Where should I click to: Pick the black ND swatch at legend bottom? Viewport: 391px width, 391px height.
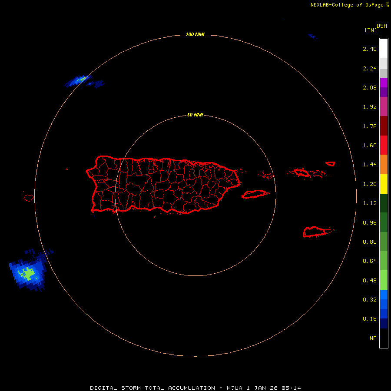384,338
